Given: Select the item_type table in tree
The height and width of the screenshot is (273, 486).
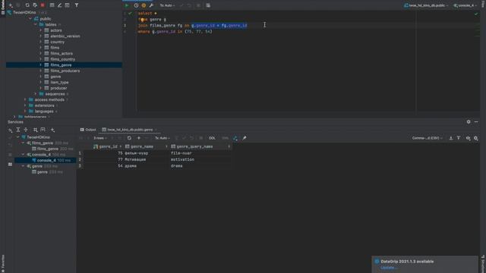Looking at the screenshot, I should coord(59,83).
